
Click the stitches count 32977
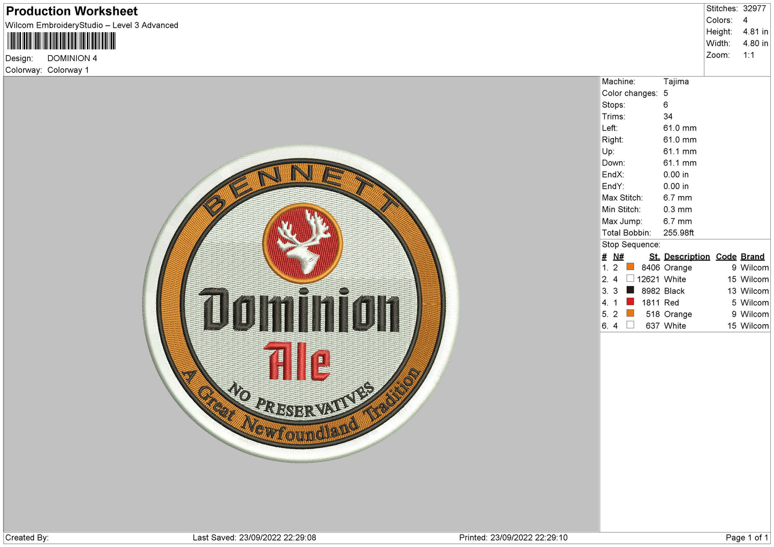click(754, 9)
